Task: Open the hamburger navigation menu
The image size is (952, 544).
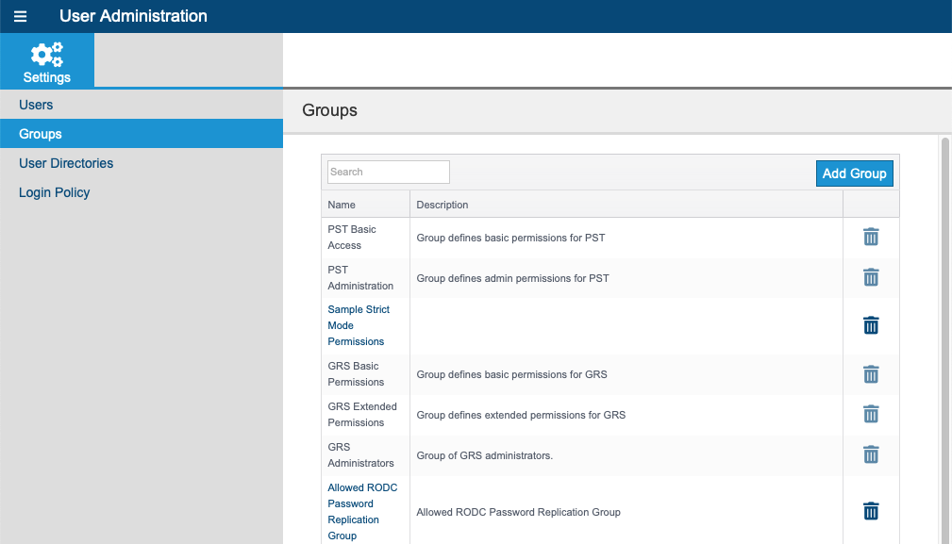Action: (x=20, y=16)
